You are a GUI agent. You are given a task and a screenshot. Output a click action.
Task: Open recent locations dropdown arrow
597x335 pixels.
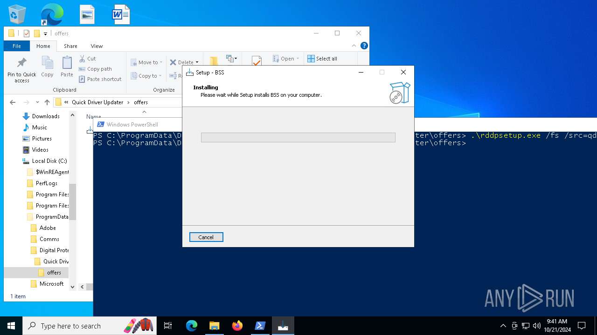(37, 102)
